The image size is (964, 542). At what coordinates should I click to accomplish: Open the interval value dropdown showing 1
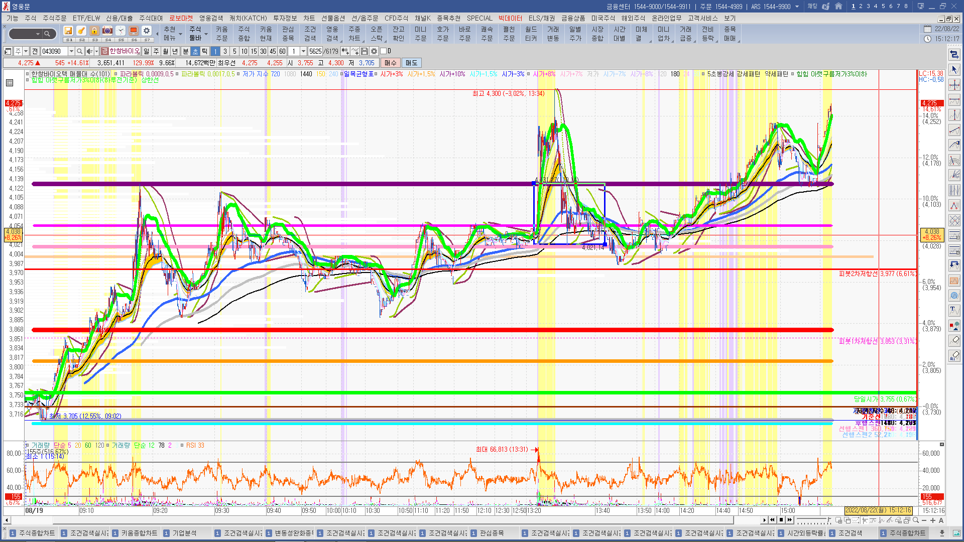[303, 51]
